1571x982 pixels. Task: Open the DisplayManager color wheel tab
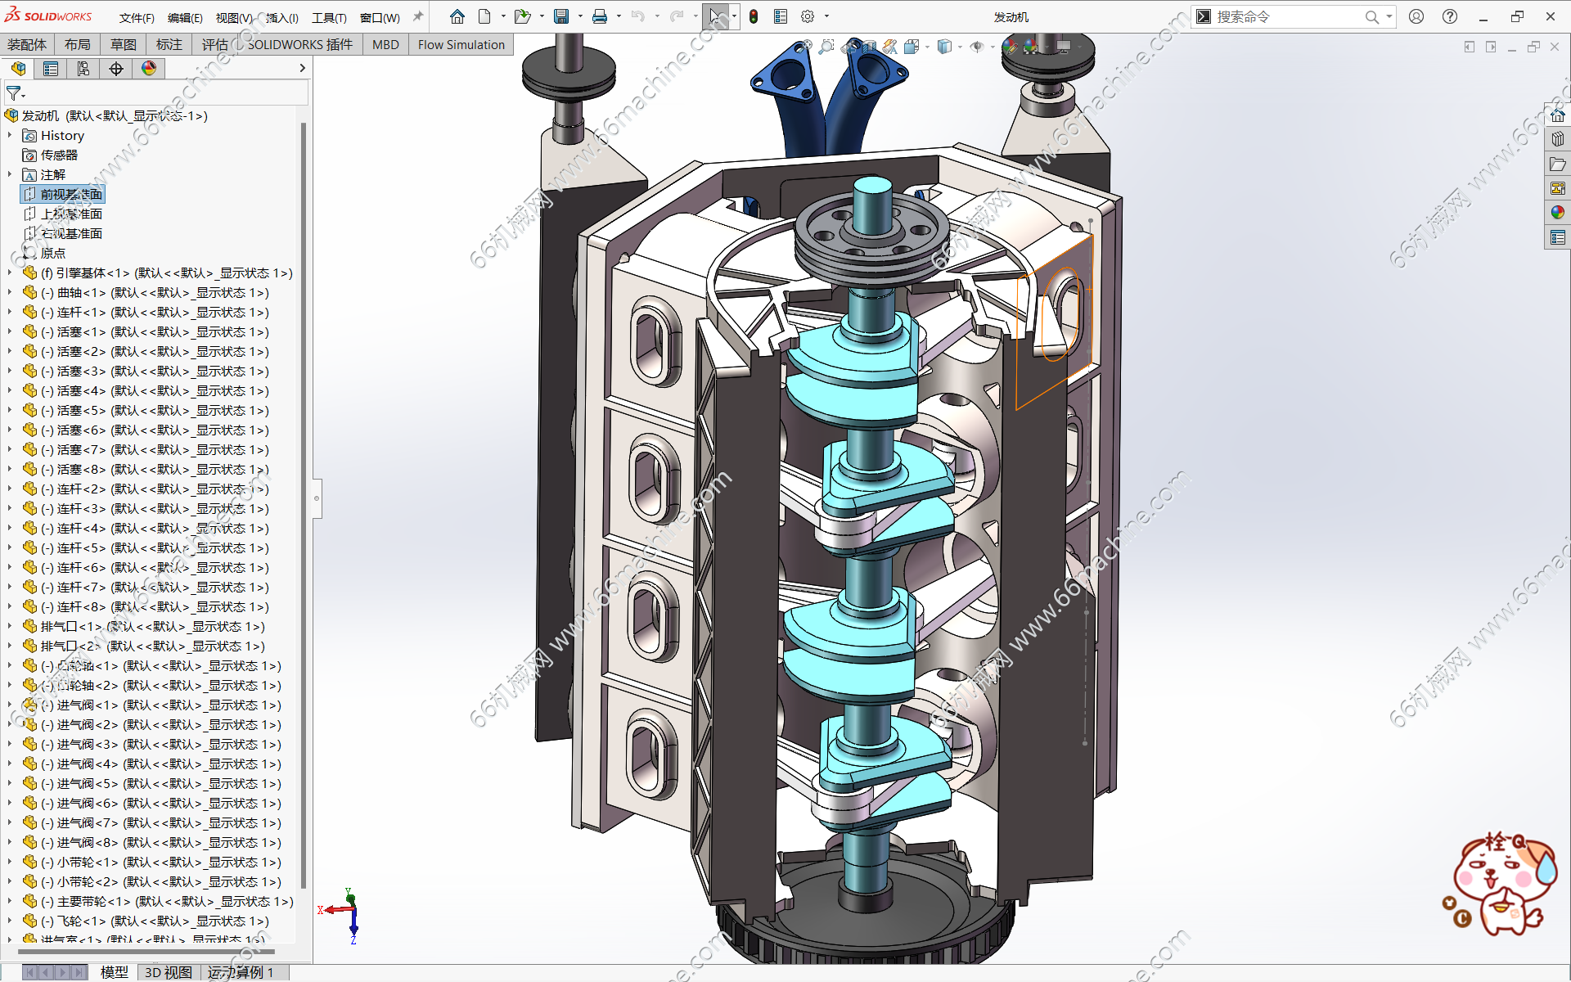tap(149, 69)
